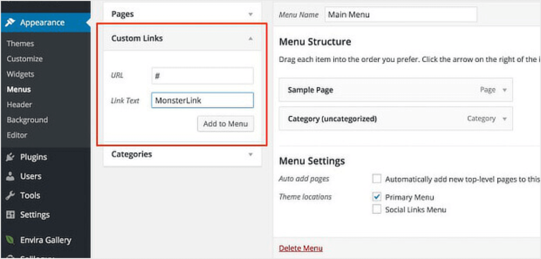Click the Link Text input field
Viewport: 541px width, 259px height.
click(x=203, y=101)
